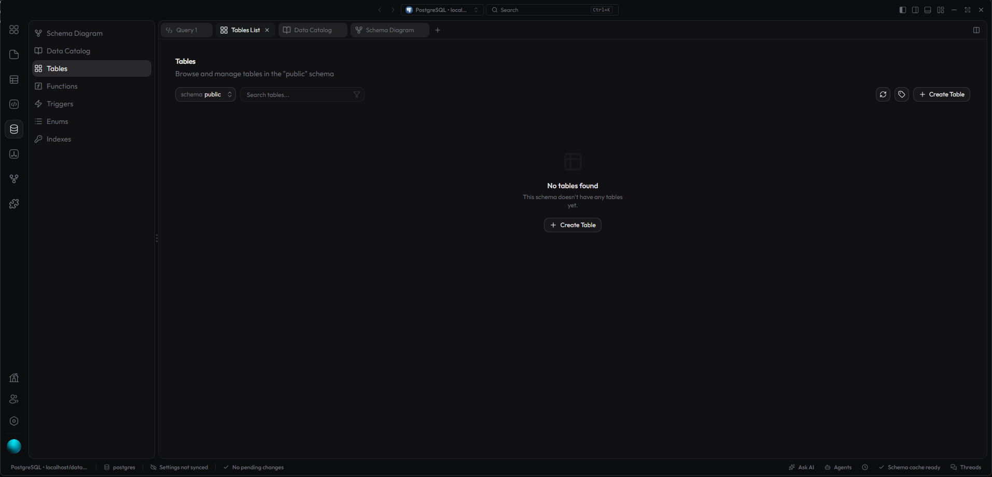Image resolution: width=992 pixels, height=477 pixels.
Task: Toggle the right sidebar layout button
Action: 915,10
